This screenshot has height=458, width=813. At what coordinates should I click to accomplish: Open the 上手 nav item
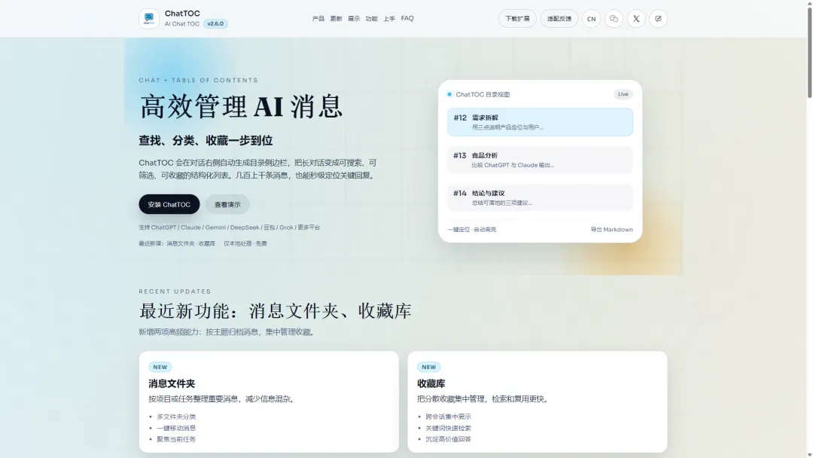coord(389,19)
